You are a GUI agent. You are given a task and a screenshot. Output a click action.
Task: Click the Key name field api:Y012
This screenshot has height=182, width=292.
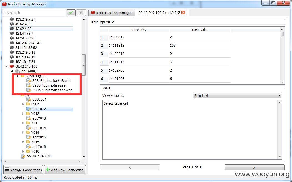pos(192,22)
